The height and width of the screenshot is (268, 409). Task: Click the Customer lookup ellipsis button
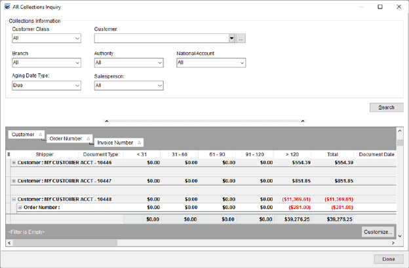[241, 39]
